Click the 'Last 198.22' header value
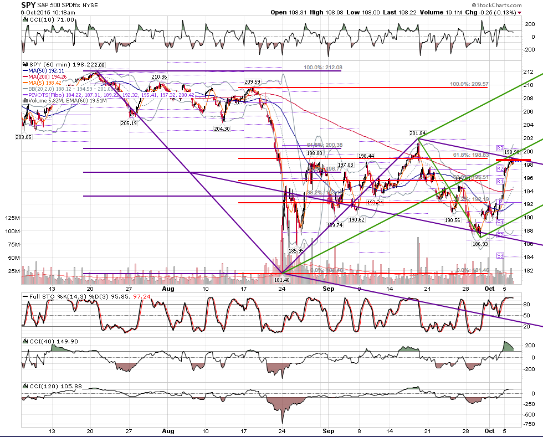The image size is (543, 437). 400,12
